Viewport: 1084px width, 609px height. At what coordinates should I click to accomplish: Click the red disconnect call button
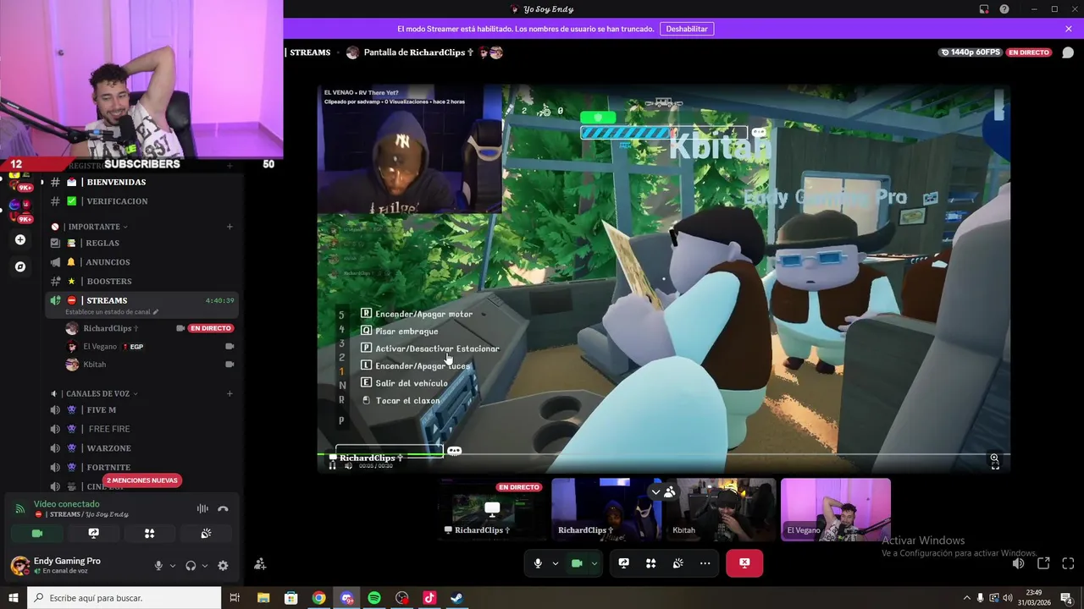pos(744,563)
